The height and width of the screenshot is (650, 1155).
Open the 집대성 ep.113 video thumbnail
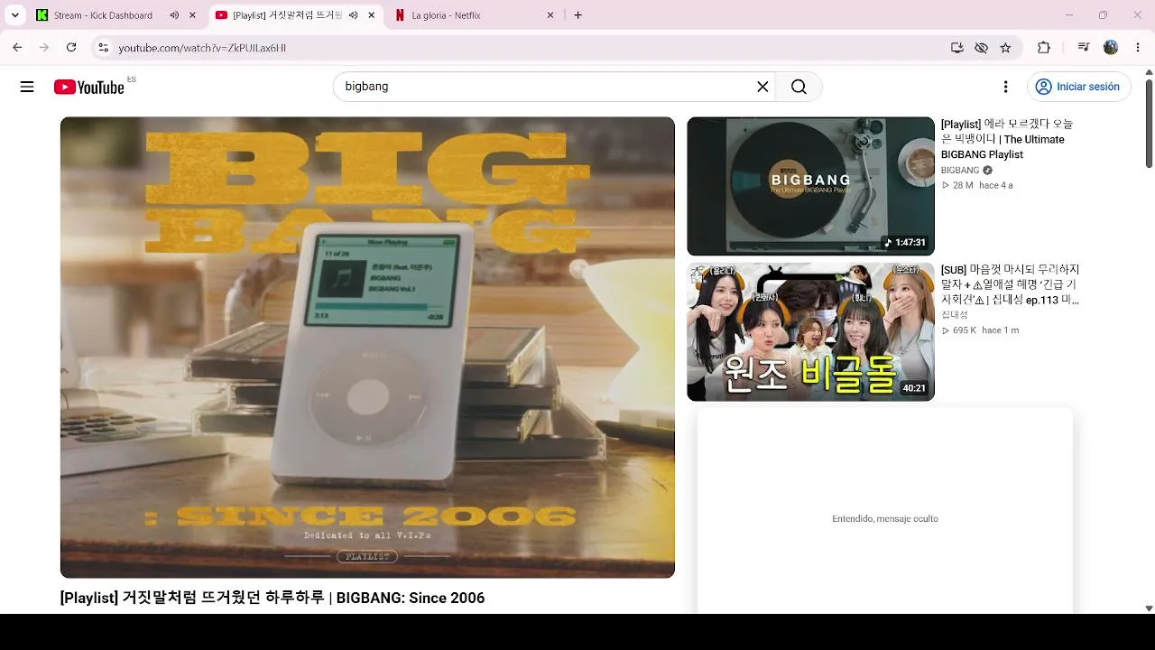click(810, 331)
